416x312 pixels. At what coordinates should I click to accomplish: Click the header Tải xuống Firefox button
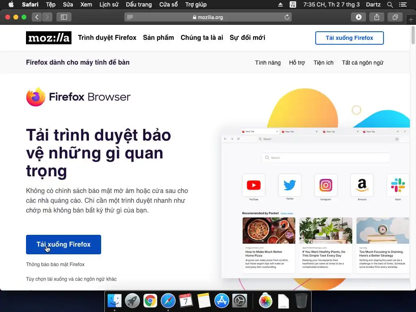(x=349, y=38)
